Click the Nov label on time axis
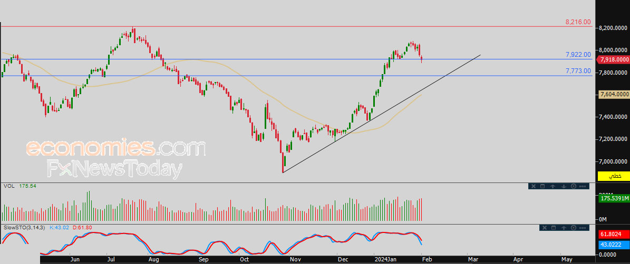This screenshot has width=630, height=264. (x=295, y=260)
